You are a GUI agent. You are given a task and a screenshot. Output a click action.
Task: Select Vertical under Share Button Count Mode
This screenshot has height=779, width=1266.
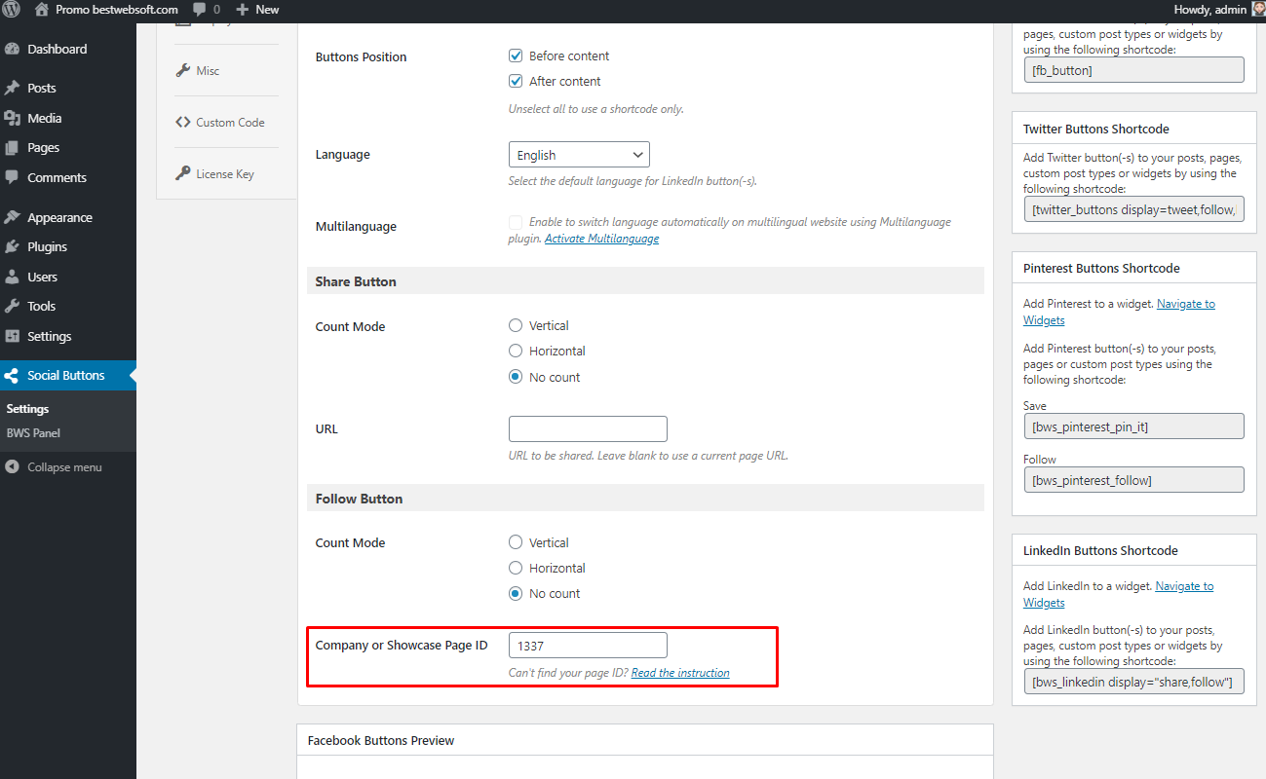coord(516,325)
